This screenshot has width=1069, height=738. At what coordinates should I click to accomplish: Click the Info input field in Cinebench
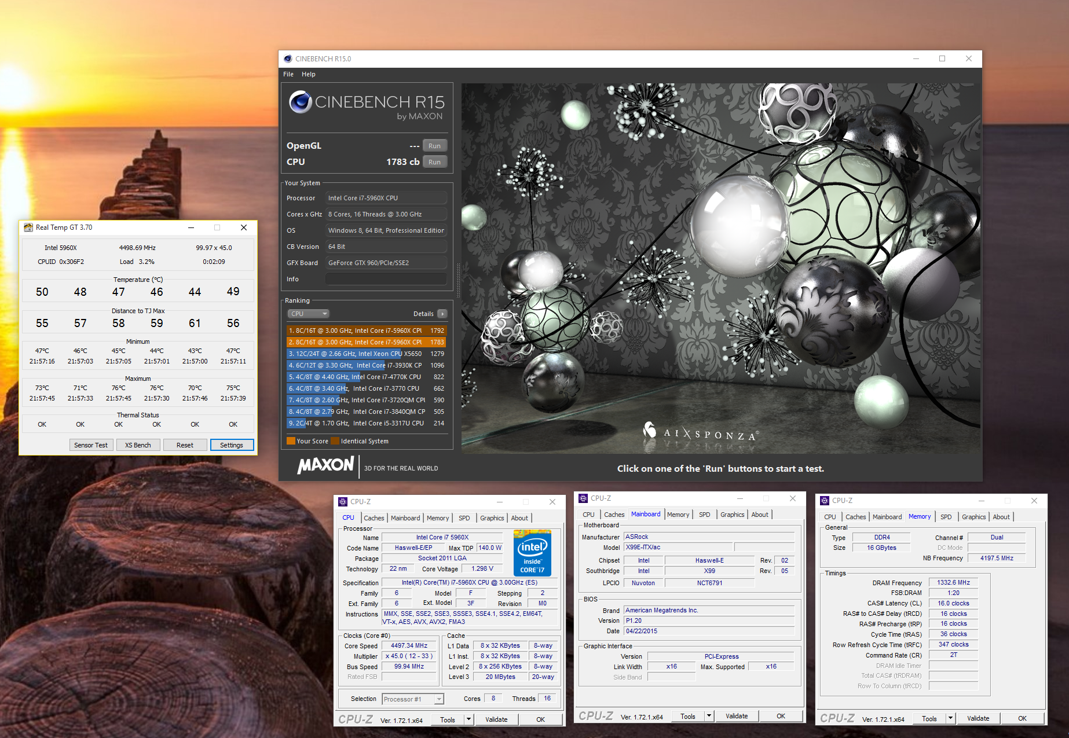coord(386,279)
